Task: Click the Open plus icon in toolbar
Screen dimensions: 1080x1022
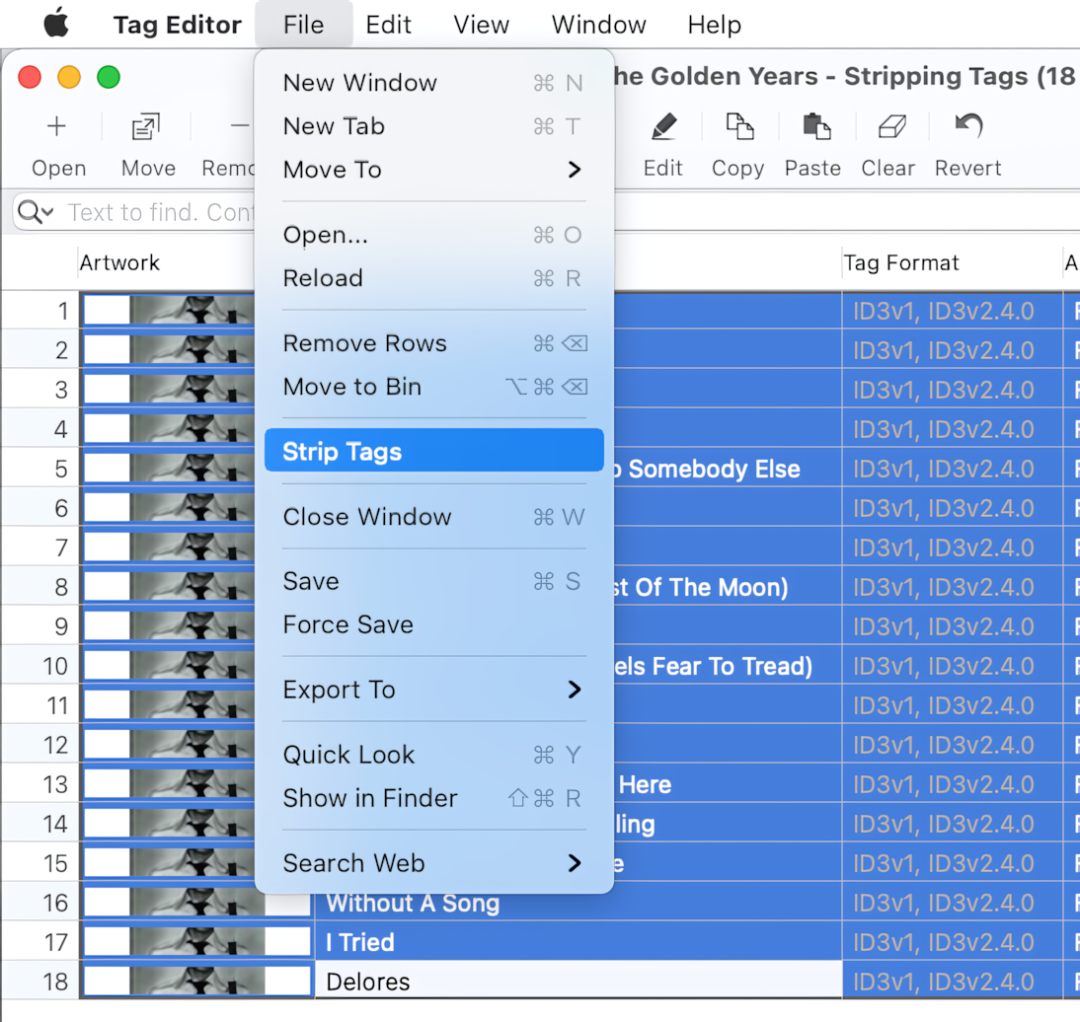Action: (x=56, y=126)
